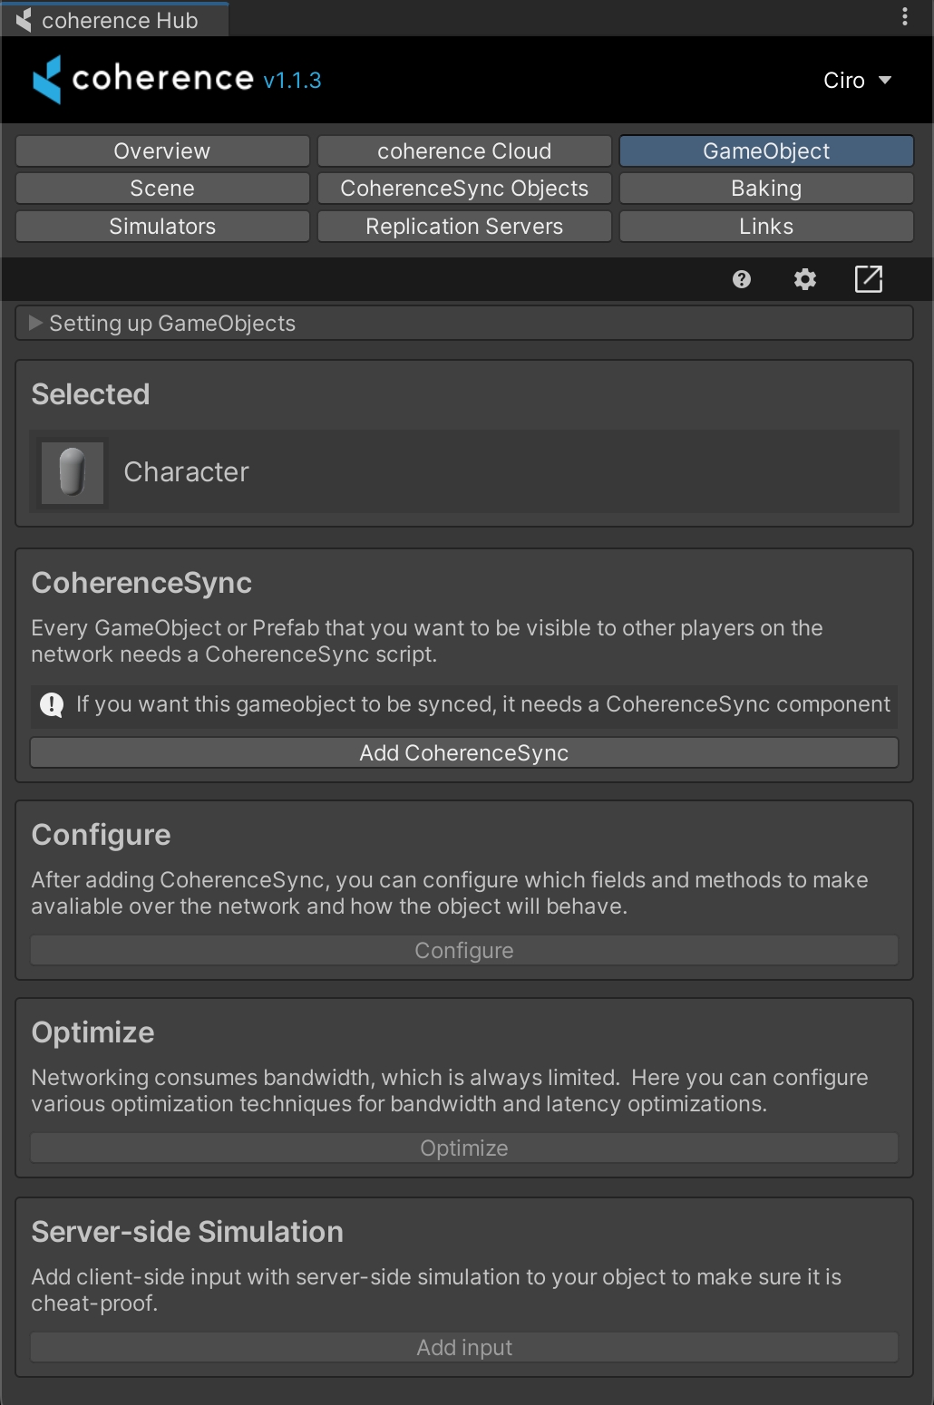Open the kebab menu in tab bar

coord(905,17)
